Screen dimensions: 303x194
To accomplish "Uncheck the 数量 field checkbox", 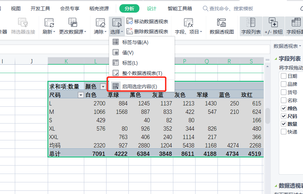I will [x=284, y=124].
